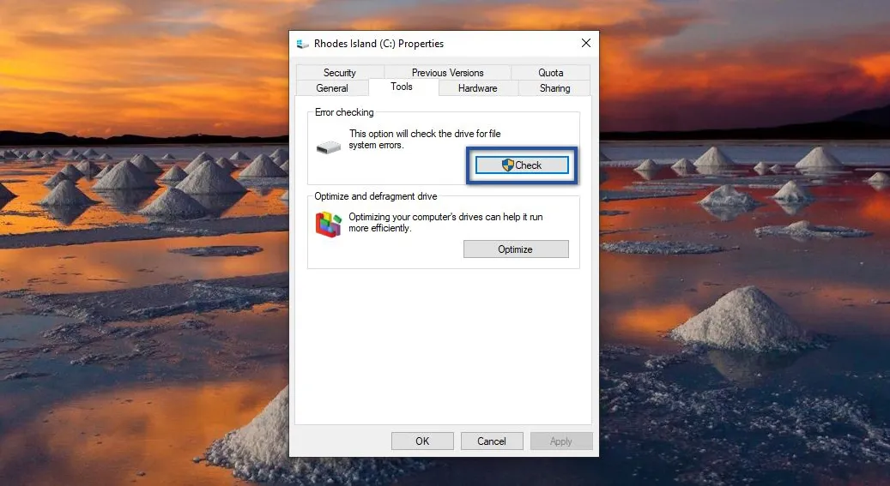Click OK to confirm properties

point(422,441)
